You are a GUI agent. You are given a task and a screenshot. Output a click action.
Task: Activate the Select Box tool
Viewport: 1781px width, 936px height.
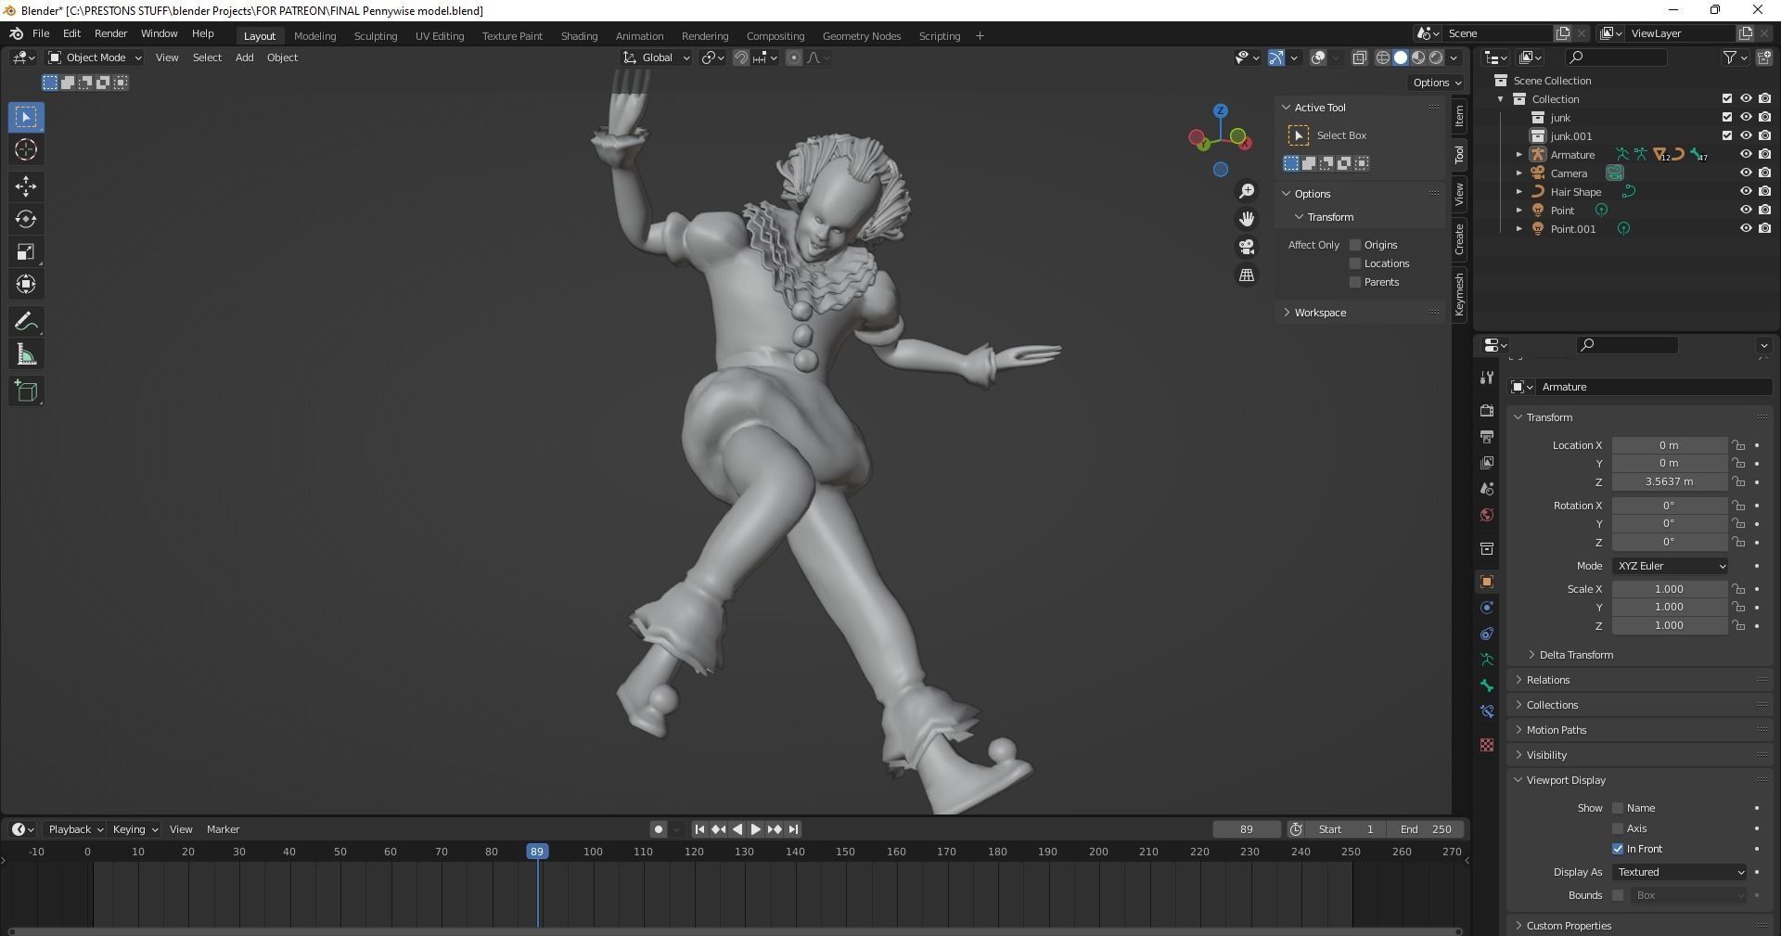[x=26, y=117]
